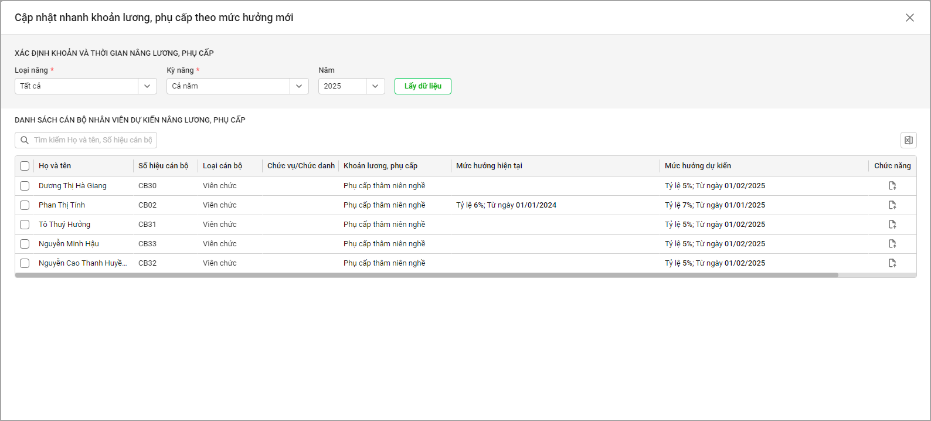Screen dimensions: 931x421
Task: Click the update icon for Tô Thuý Hưởng
Action: click(892, 225)
